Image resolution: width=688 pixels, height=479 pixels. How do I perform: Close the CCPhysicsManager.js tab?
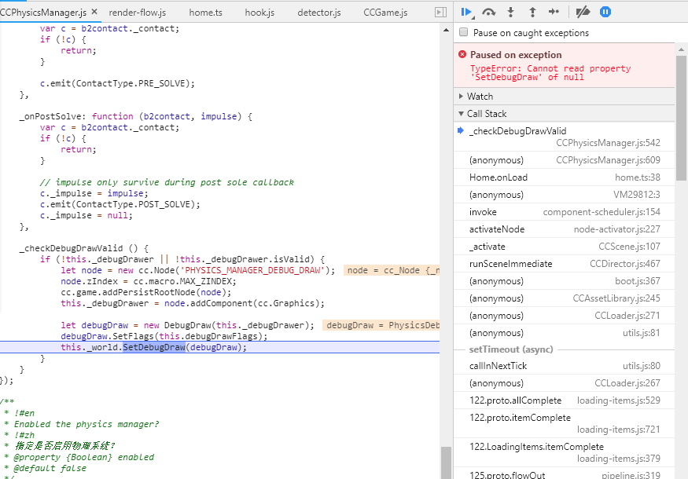coord(94,13)
